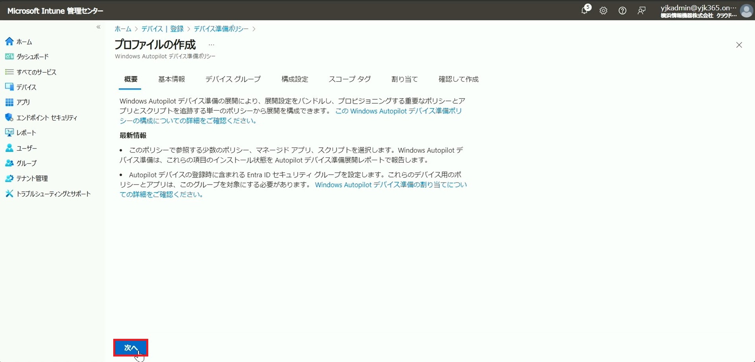Screen dimensions: 755x362
Task: Open アプリ label in the sidebar
Action: 23,102
